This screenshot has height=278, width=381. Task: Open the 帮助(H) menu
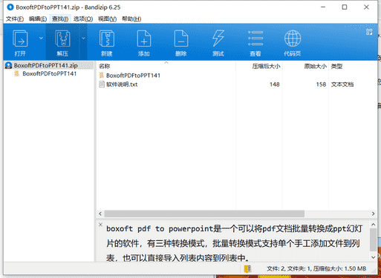click(131, 19)
